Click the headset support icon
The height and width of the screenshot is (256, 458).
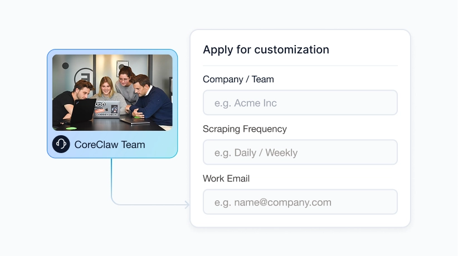[x=61, y=144]
